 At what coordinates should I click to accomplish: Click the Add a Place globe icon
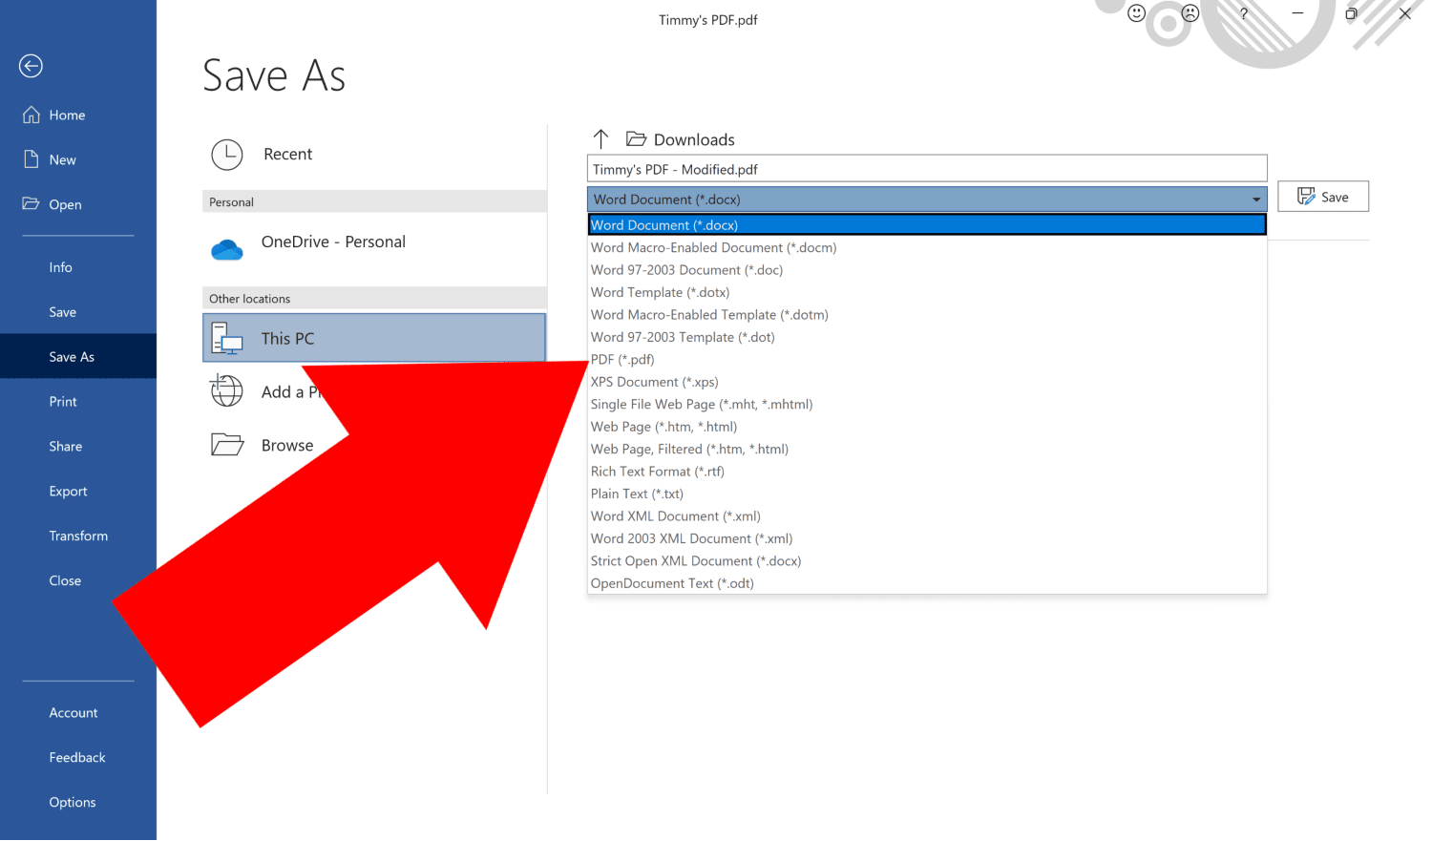227,390
